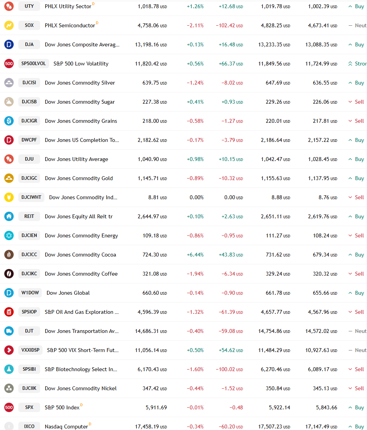Click the blue house icon for REIT
The width and height of the screenshot is (367, 430).
click(9, 216)
